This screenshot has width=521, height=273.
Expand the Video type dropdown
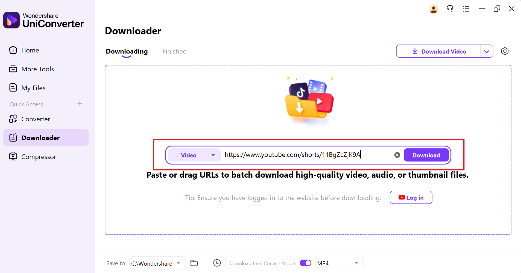pos(194,155)
